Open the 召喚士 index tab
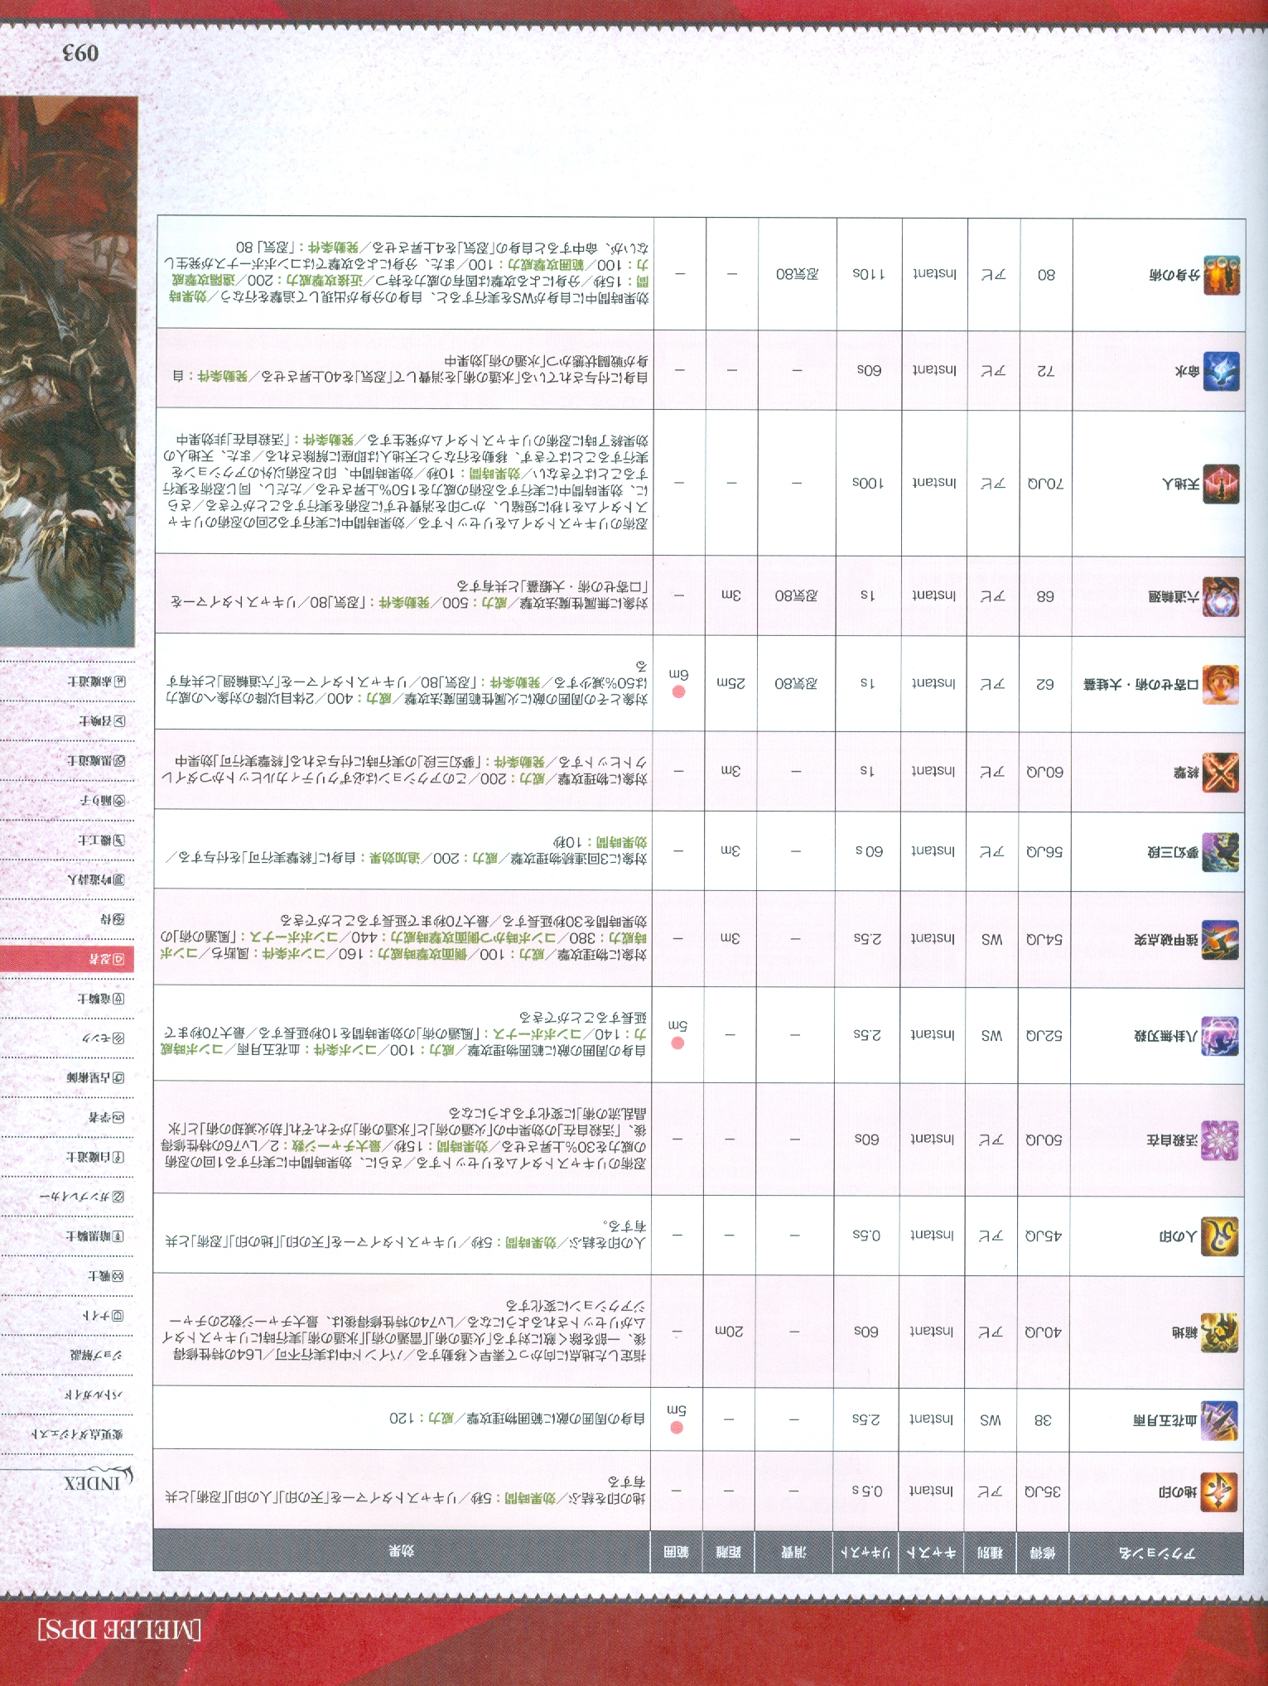This screenshot has width=1268, height=1686. pos(102,721)
